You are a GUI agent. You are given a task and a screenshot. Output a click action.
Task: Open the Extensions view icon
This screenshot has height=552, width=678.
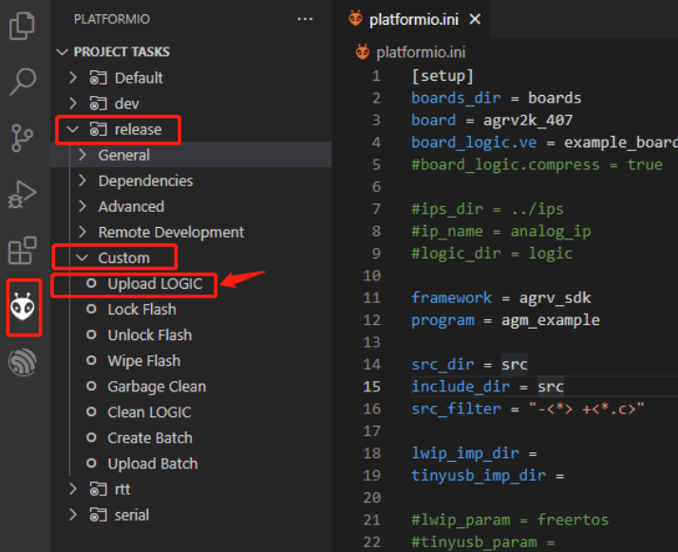(x=23, y=250)
